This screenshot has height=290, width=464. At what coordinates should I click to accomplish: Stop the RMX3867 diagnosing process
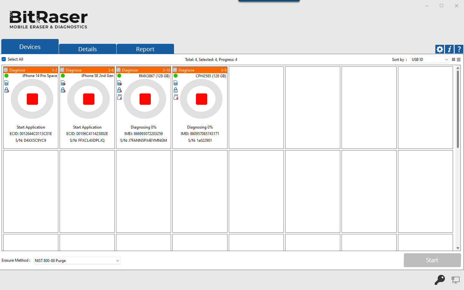click(x=145, y=99)
